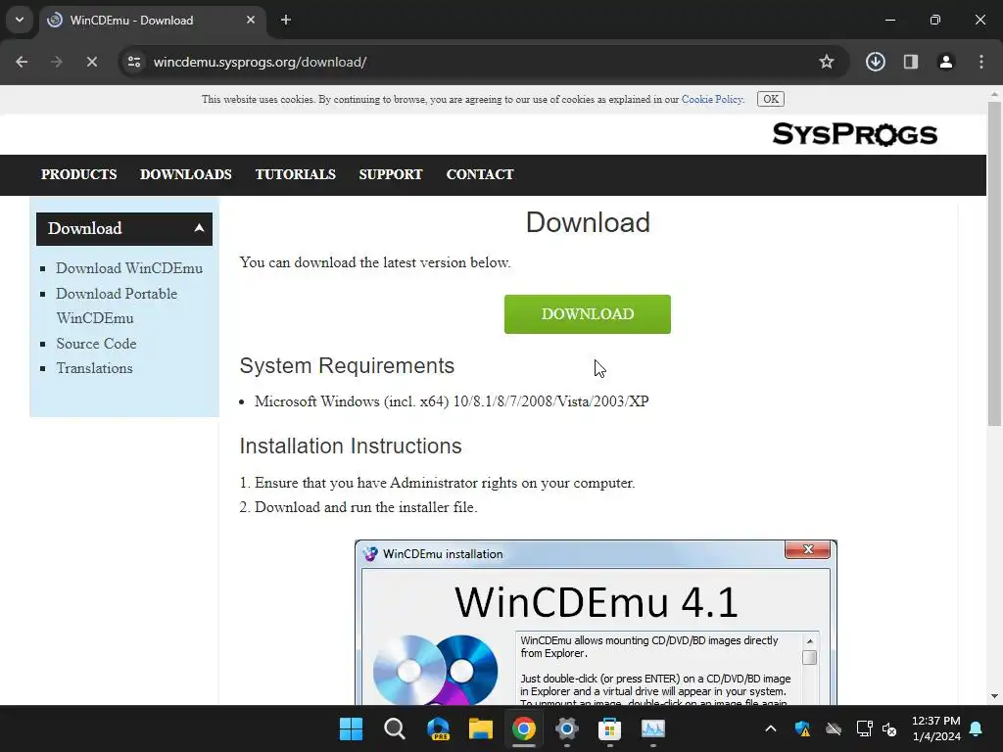Stop loading the page
This screenshot has width=1003, height=752.
91,62
